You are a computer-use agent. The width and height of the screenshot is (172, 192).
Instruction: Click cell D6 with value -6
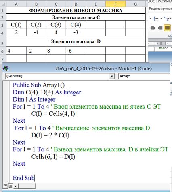pos(76,51)
